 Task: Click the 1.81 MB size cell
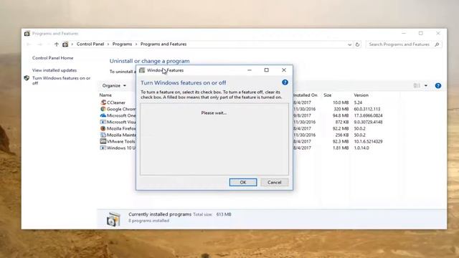341,148
